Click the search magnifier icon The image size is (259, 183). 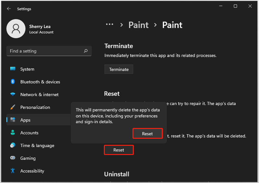point(86,51)
